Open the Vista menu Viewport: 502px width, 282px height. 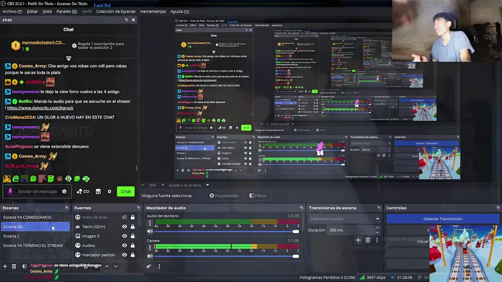click(47, 11)
